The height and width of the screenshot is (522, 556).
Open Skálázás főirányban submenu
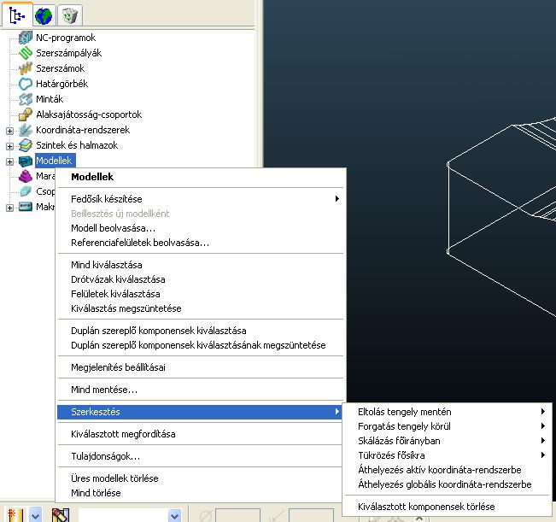pyautogui.click(x=448, y=441)
